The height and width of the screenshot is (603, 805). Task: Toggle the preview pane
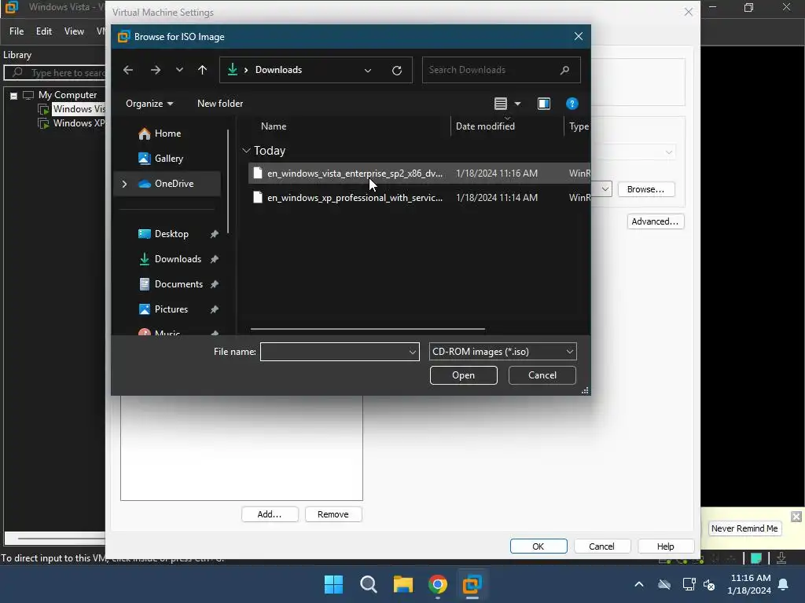pos(544,104)
